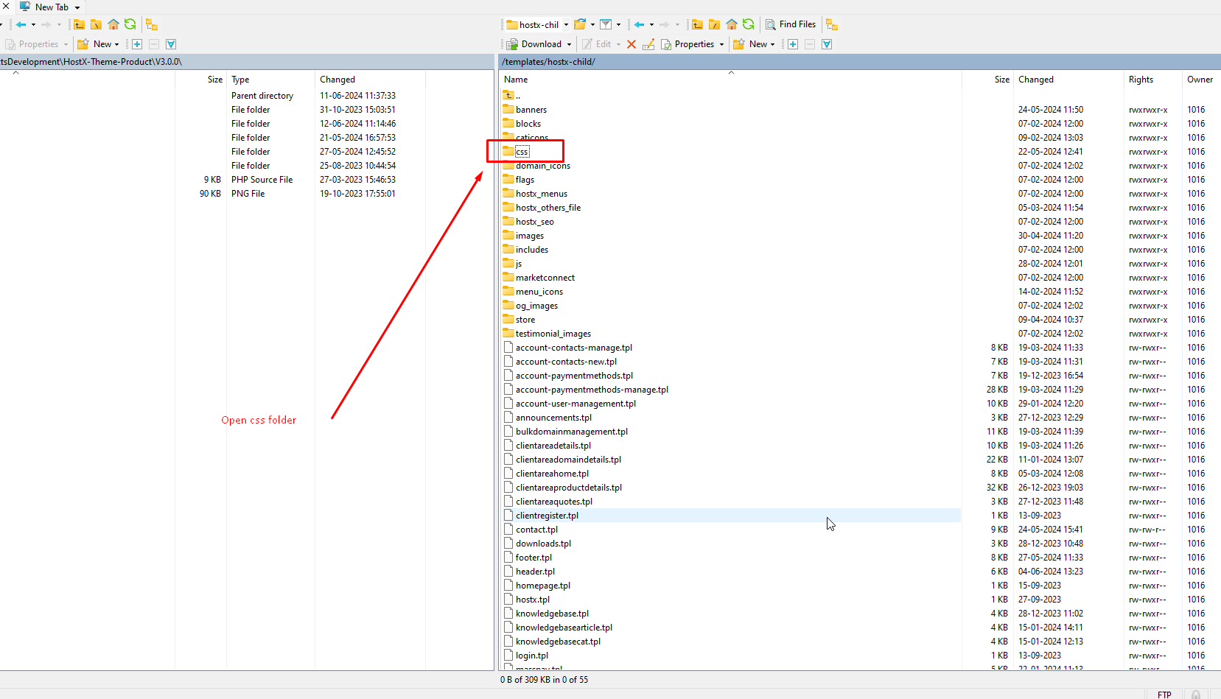The image size is (1221, 699).
Task: Toggle the remote directory tree icon
Action: 832,24
